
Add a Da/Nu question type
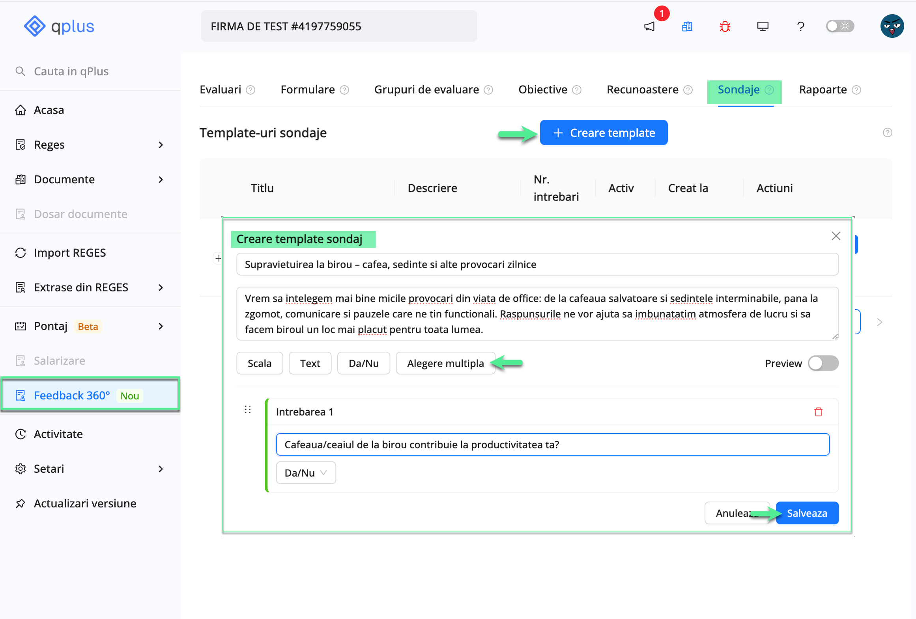pyautogui.click(x=364, y=363)
